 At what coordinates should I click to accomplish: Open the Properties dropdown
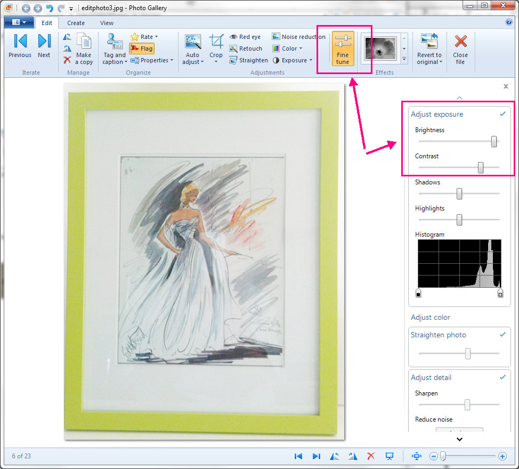pos(152,60)
